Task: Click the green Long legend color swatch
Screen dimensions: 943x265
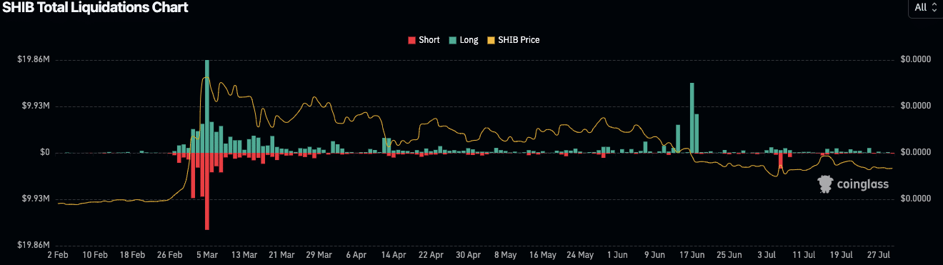Action: 452,40
